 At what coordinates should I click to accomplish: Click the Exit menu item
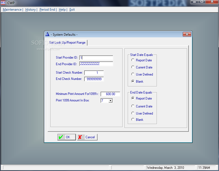tap(72, 10)
